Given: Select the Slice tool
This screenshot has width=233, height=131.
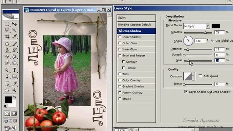Looking at the screenshot, I should [x=14, y=36].
